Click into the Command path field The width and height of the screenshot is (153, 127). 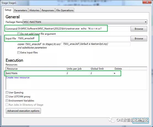tap(74, 29)
